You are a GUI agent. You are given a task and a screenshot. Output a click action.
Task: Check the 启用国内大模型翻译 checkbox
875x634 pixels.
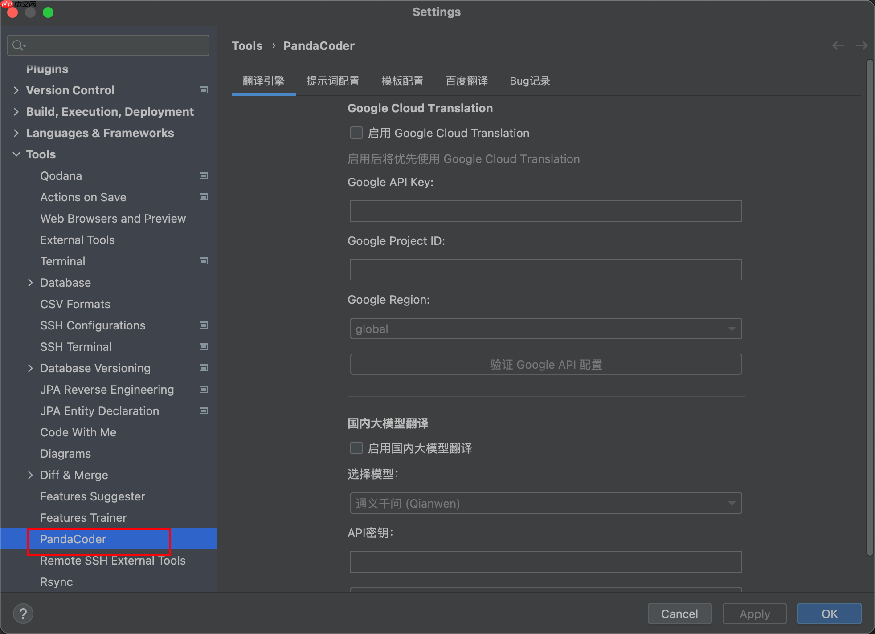[356, 448]
